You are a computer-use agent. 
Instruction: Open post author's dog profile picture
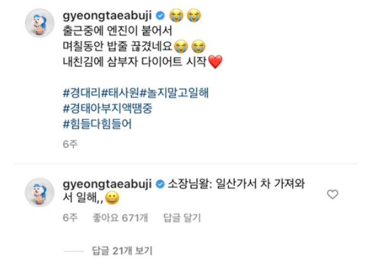(40, 23)
